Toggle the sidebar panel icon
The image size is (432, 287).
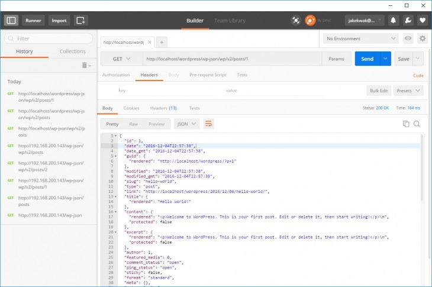(11, 20)
